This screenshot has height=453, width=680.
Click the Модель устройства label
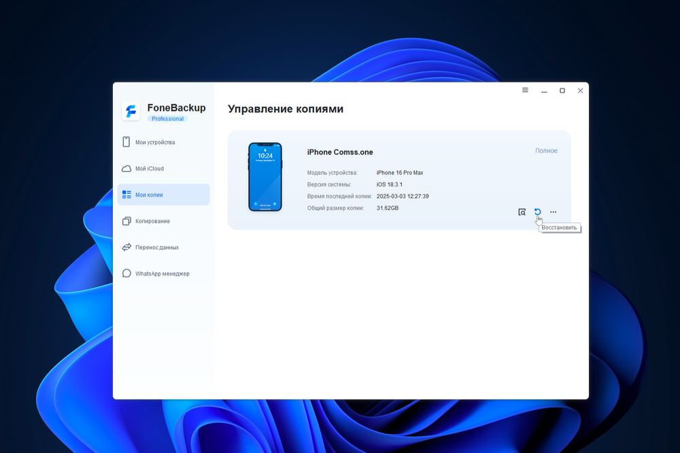click(333, 173)
